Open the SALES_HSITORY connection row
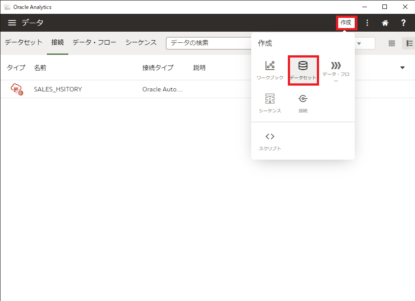The image size is (415, 301). pos(58,89)
